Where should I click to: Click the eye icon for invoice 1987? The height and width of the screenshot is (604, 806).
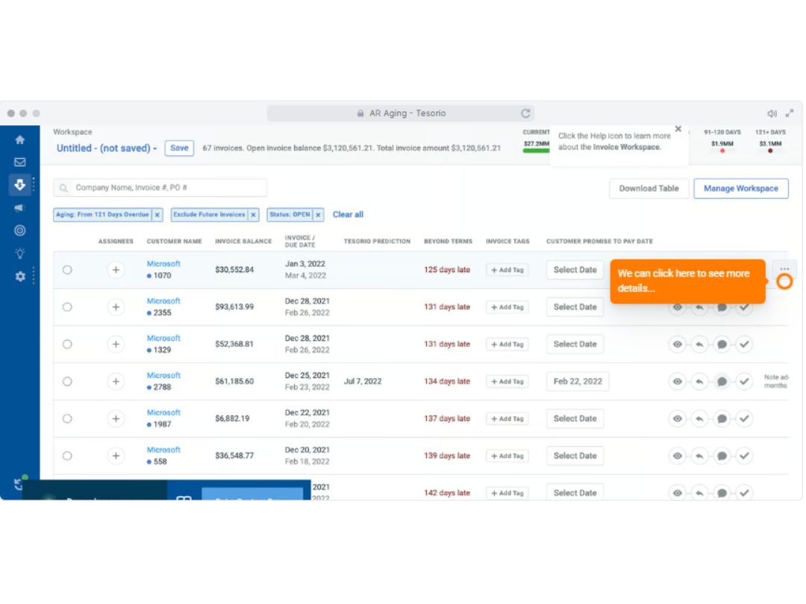point(678,418)
